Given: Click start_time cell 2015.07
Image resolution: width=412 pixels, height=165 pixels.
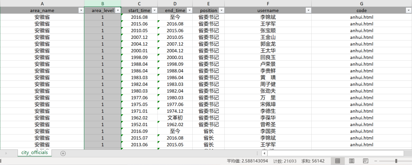Looking at the screenshot, I should point(139,138).
